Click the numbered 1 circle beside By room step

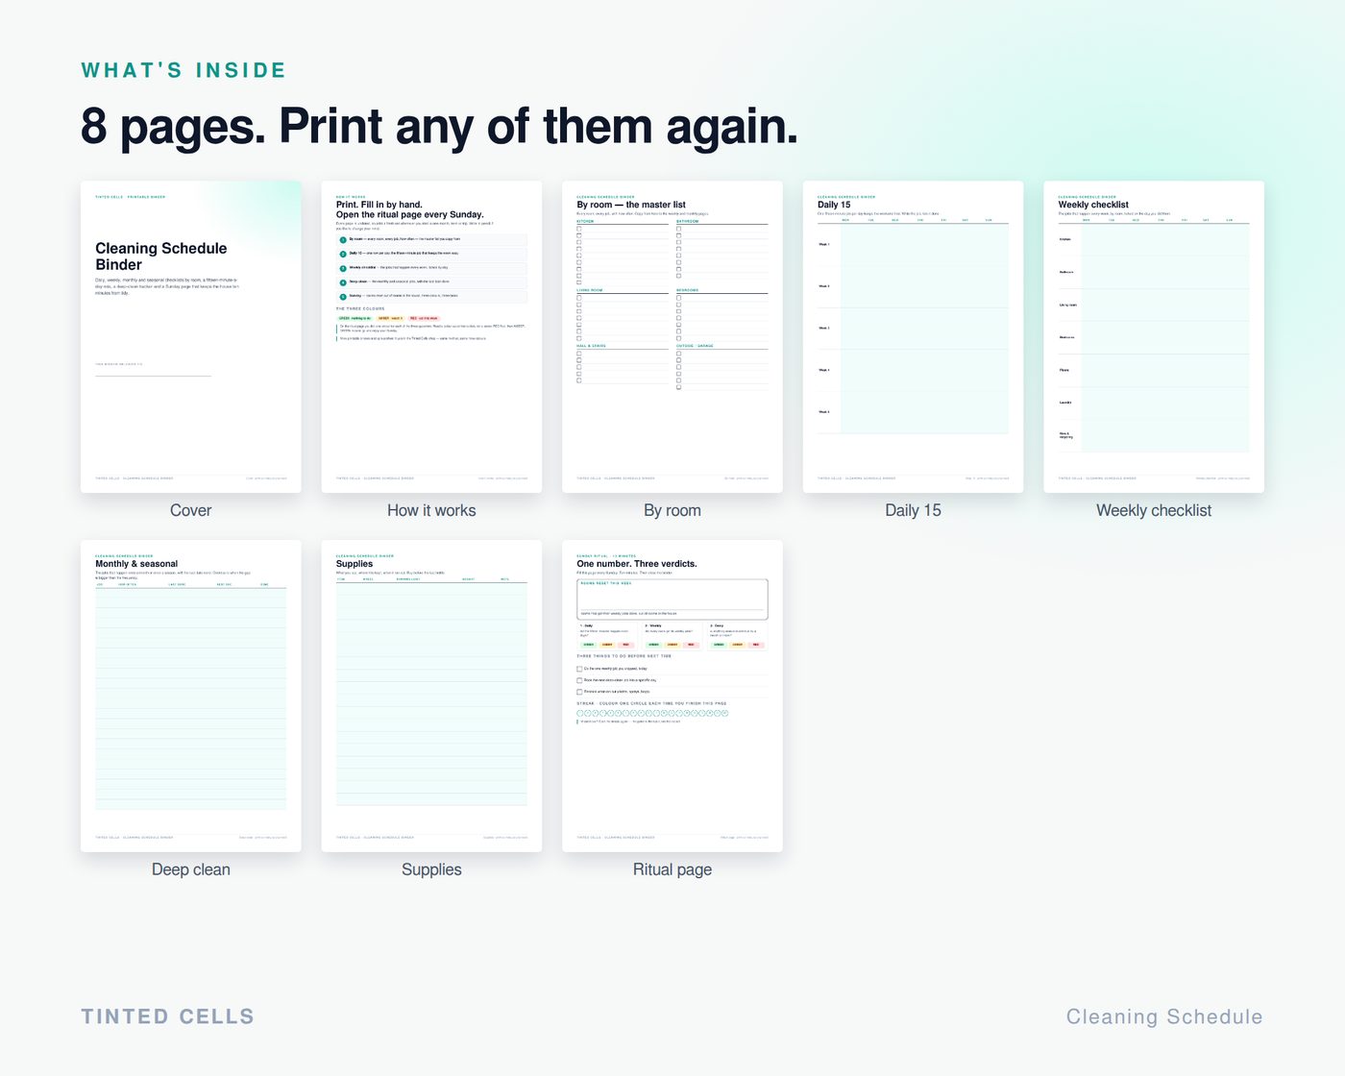pos(343,240)
